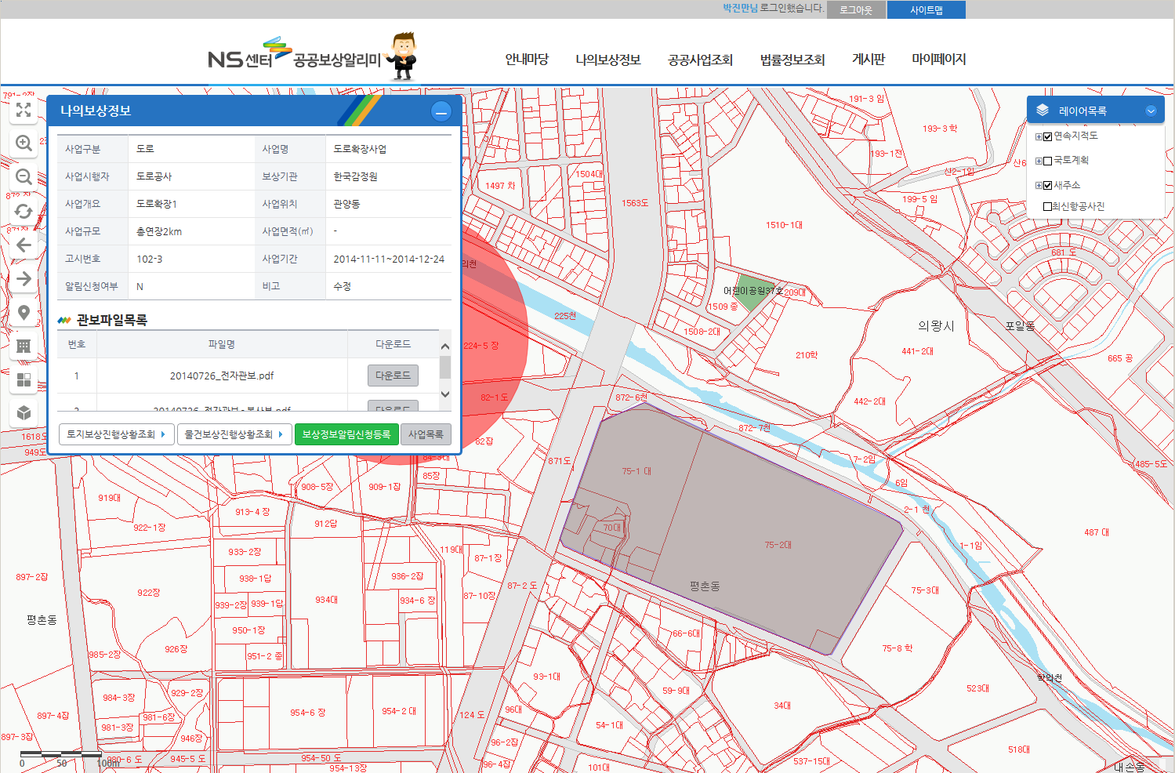Click the 75-1 대 parcel label

pos(636,471)
